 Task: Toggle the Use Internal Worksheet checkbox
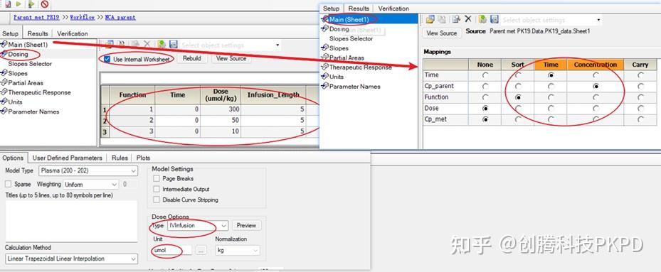[107, 59]
